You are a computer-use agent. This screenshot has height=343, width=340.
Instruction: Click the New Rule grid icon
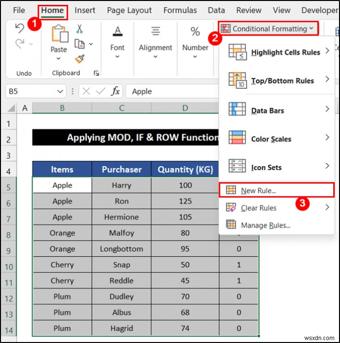231,190
